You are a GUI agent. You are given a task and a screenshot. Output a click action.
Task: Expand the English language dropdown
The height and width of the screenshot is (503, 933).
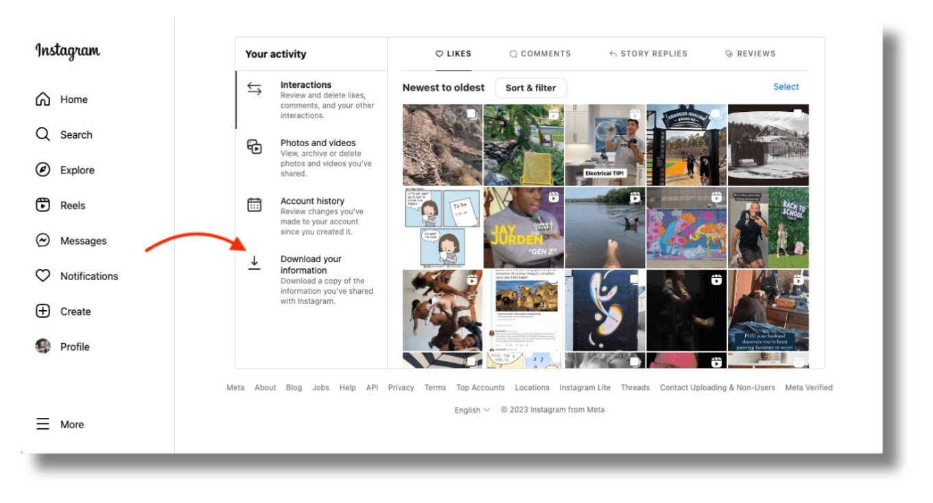[x=472, y=410]
